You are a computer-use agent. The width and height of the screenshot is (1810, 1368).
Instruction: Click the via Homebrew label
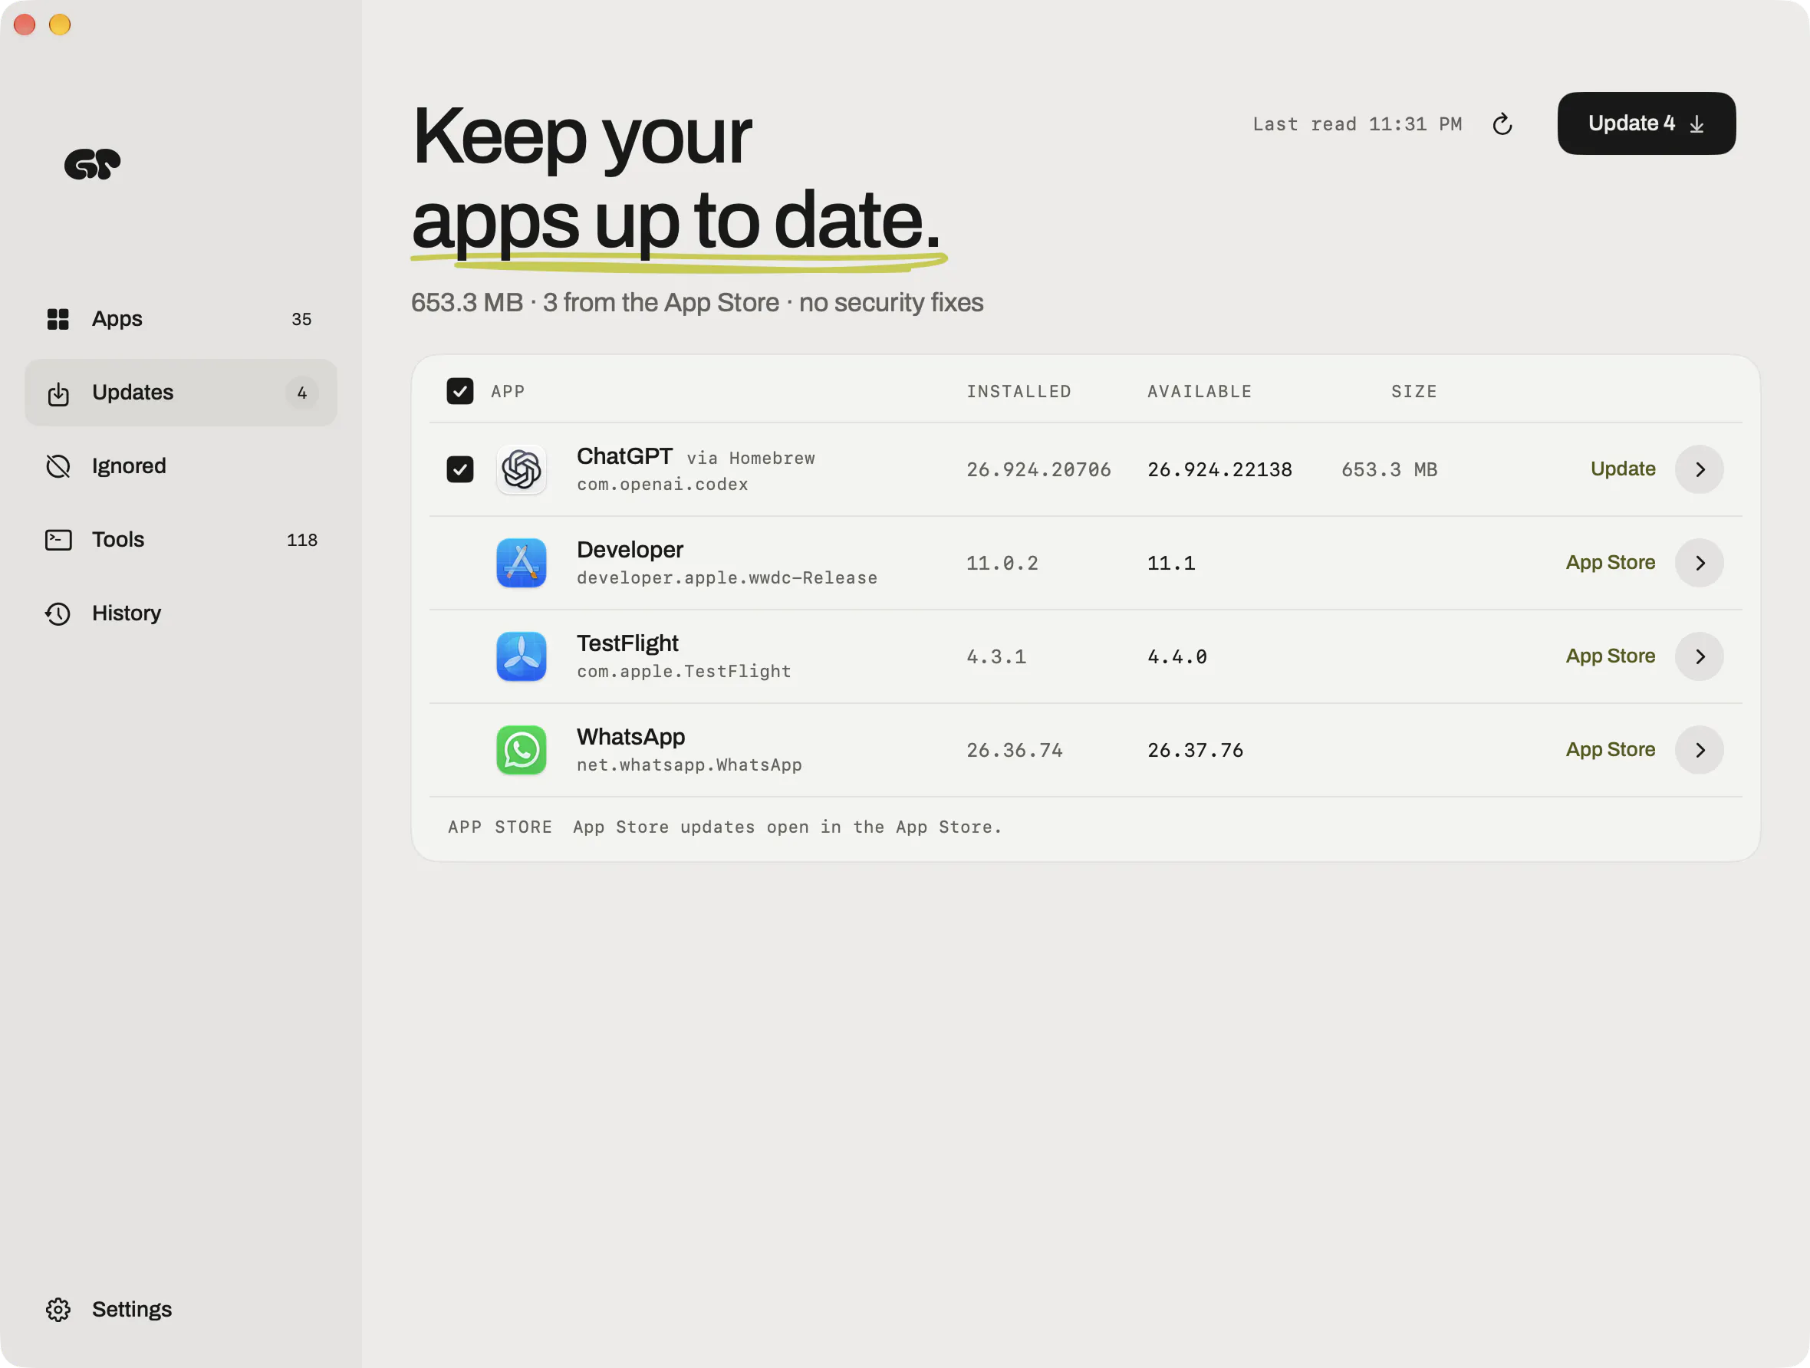[x=750, y=459]
